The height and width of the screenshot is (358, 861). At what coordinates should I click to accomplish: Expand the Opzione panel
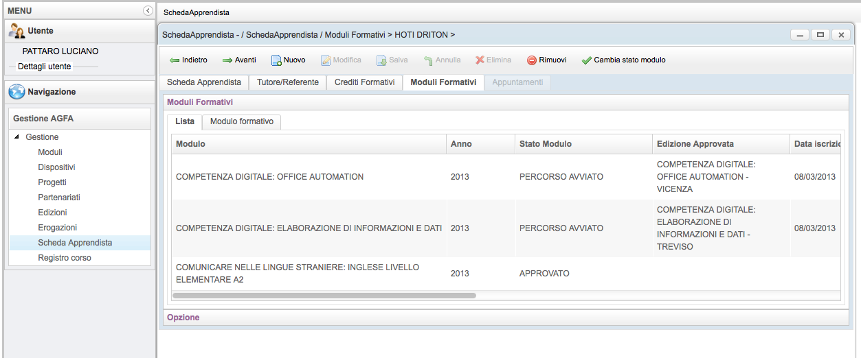183,318
